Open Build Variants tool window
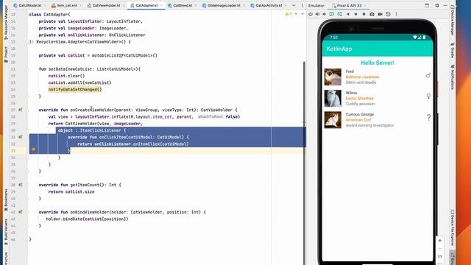Image resolution: width=471 pixels, height=265 pixels. [6, 231]
